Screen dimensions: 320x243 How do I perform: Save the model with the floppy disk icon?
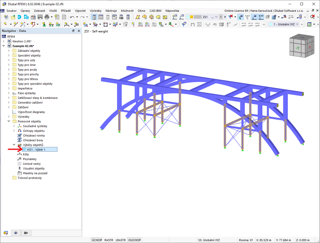click(40, 17)
